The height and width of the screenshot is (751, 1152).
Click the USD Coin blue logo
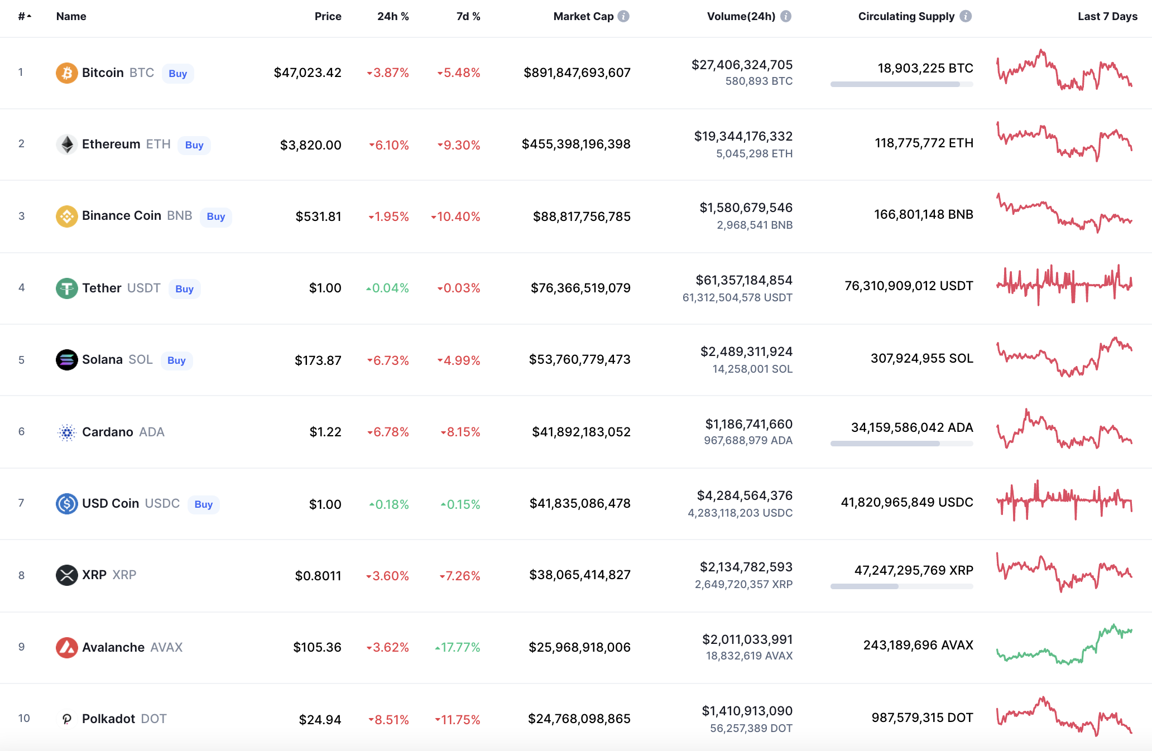(66, 504)
